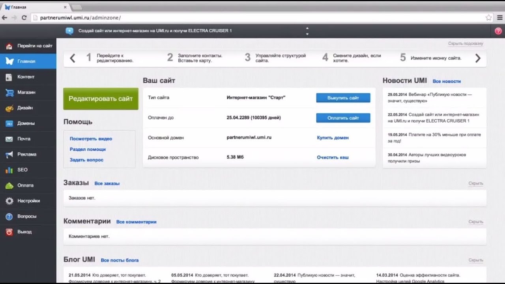The height and width of the screenshot is (284, 505).
Task: Open the SEO menu item
Action: pos(28,170)
